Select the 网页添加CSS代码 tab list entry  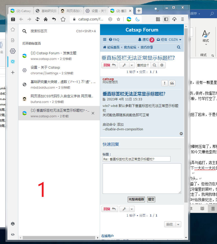(59, 99)
